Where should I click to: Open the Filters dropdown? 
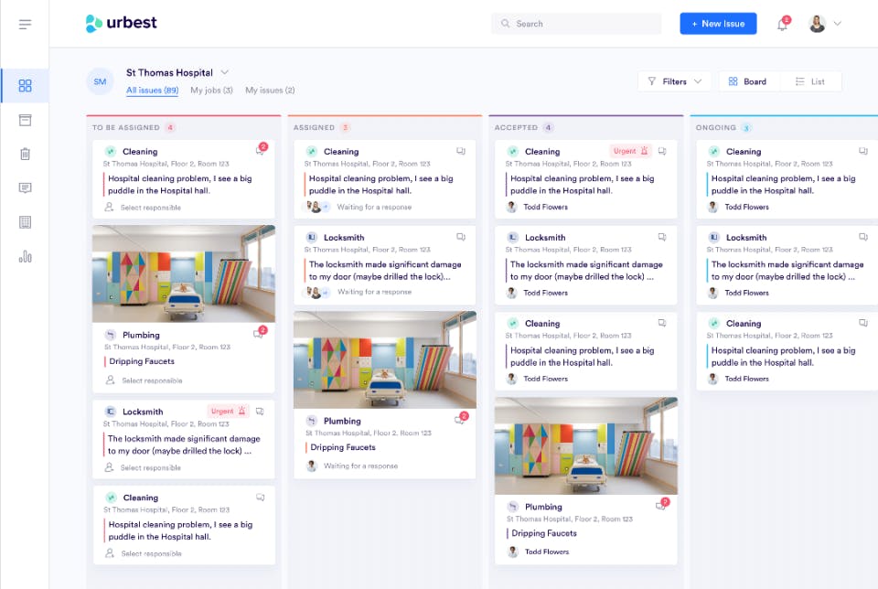point(674,81)
